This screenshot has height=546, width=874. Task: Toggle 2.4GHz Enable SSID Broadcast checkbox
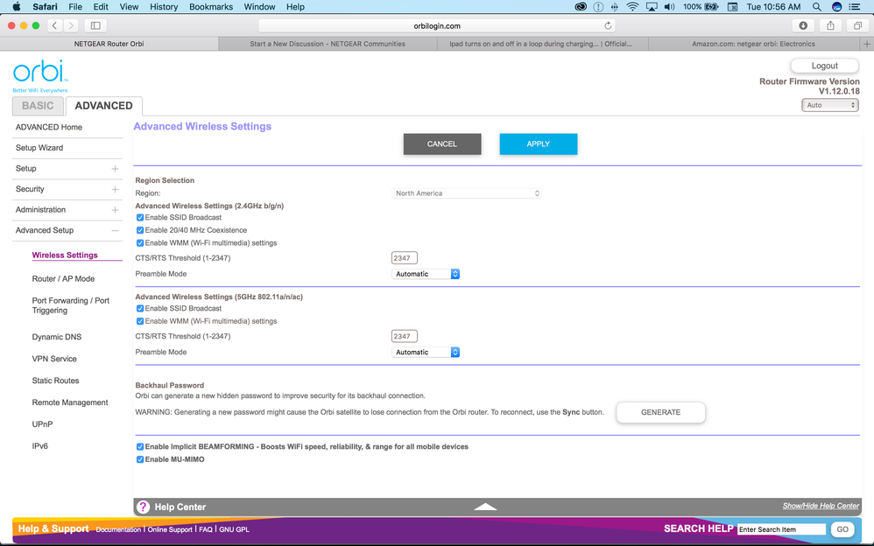point(140,218)
